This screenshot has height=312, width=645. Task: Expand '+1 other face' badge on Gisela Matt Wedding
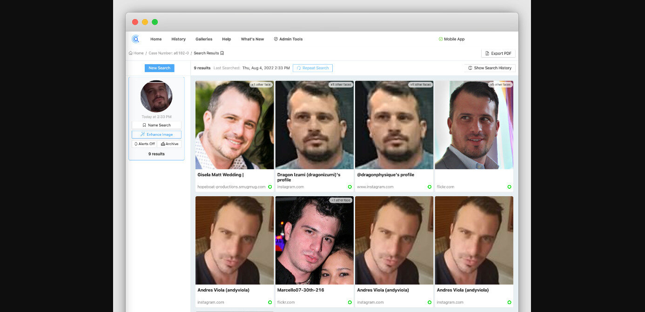point(261,85)
